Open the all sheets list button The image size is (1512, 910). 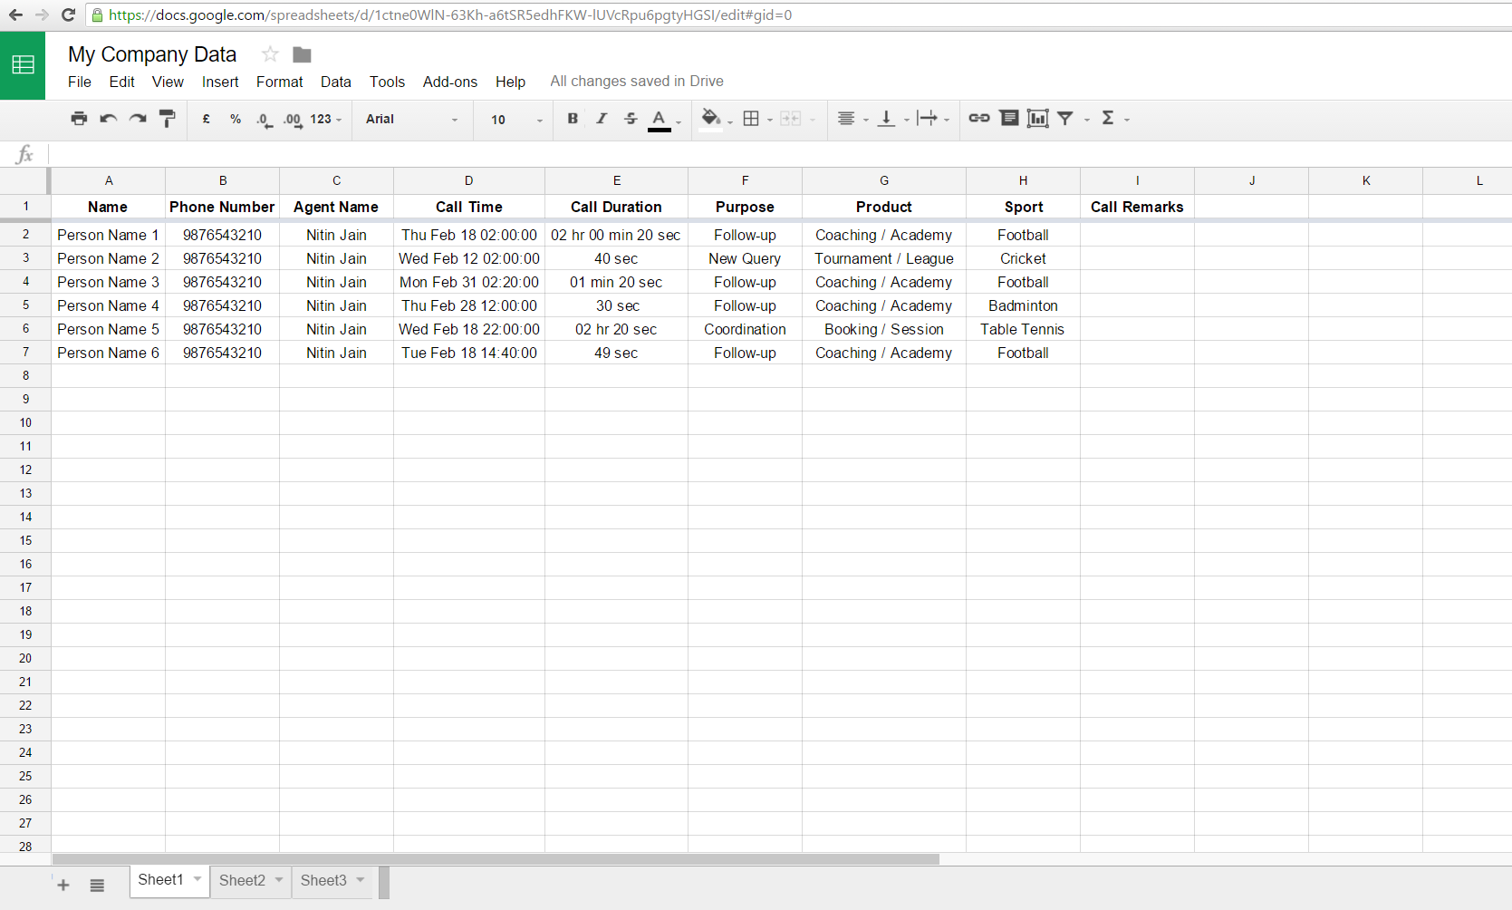coord(97,885)
